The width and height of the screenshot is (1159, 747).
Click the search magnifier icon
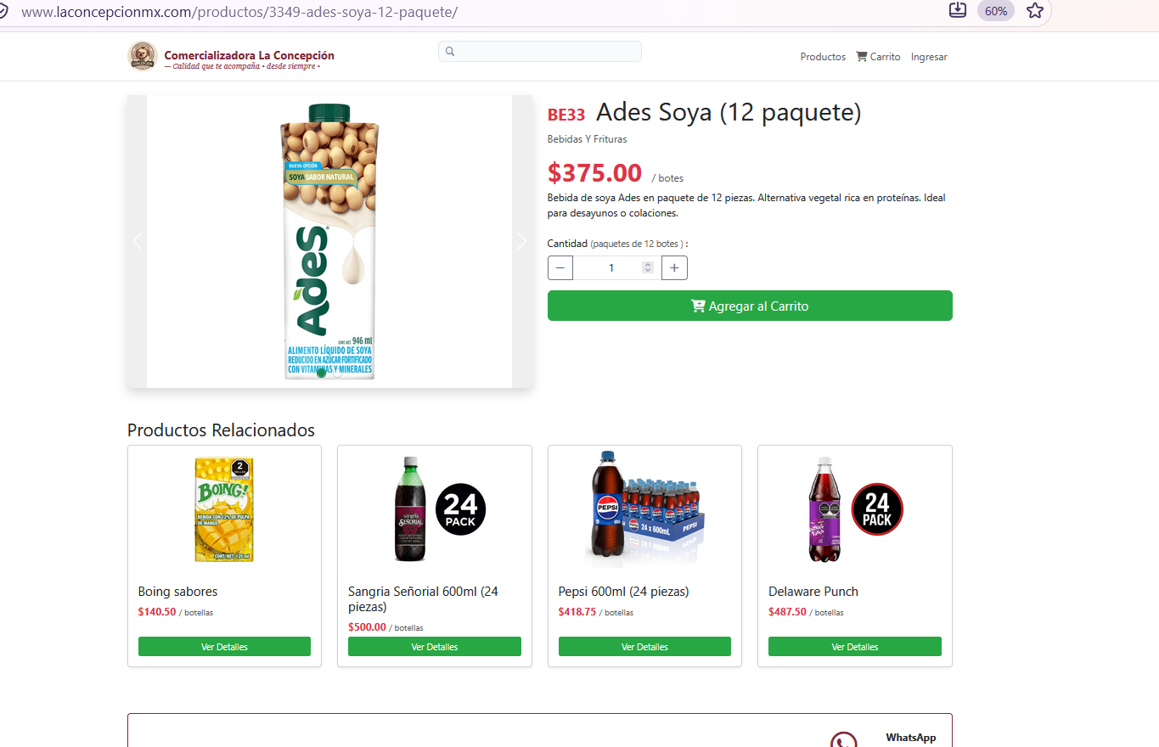450,52
